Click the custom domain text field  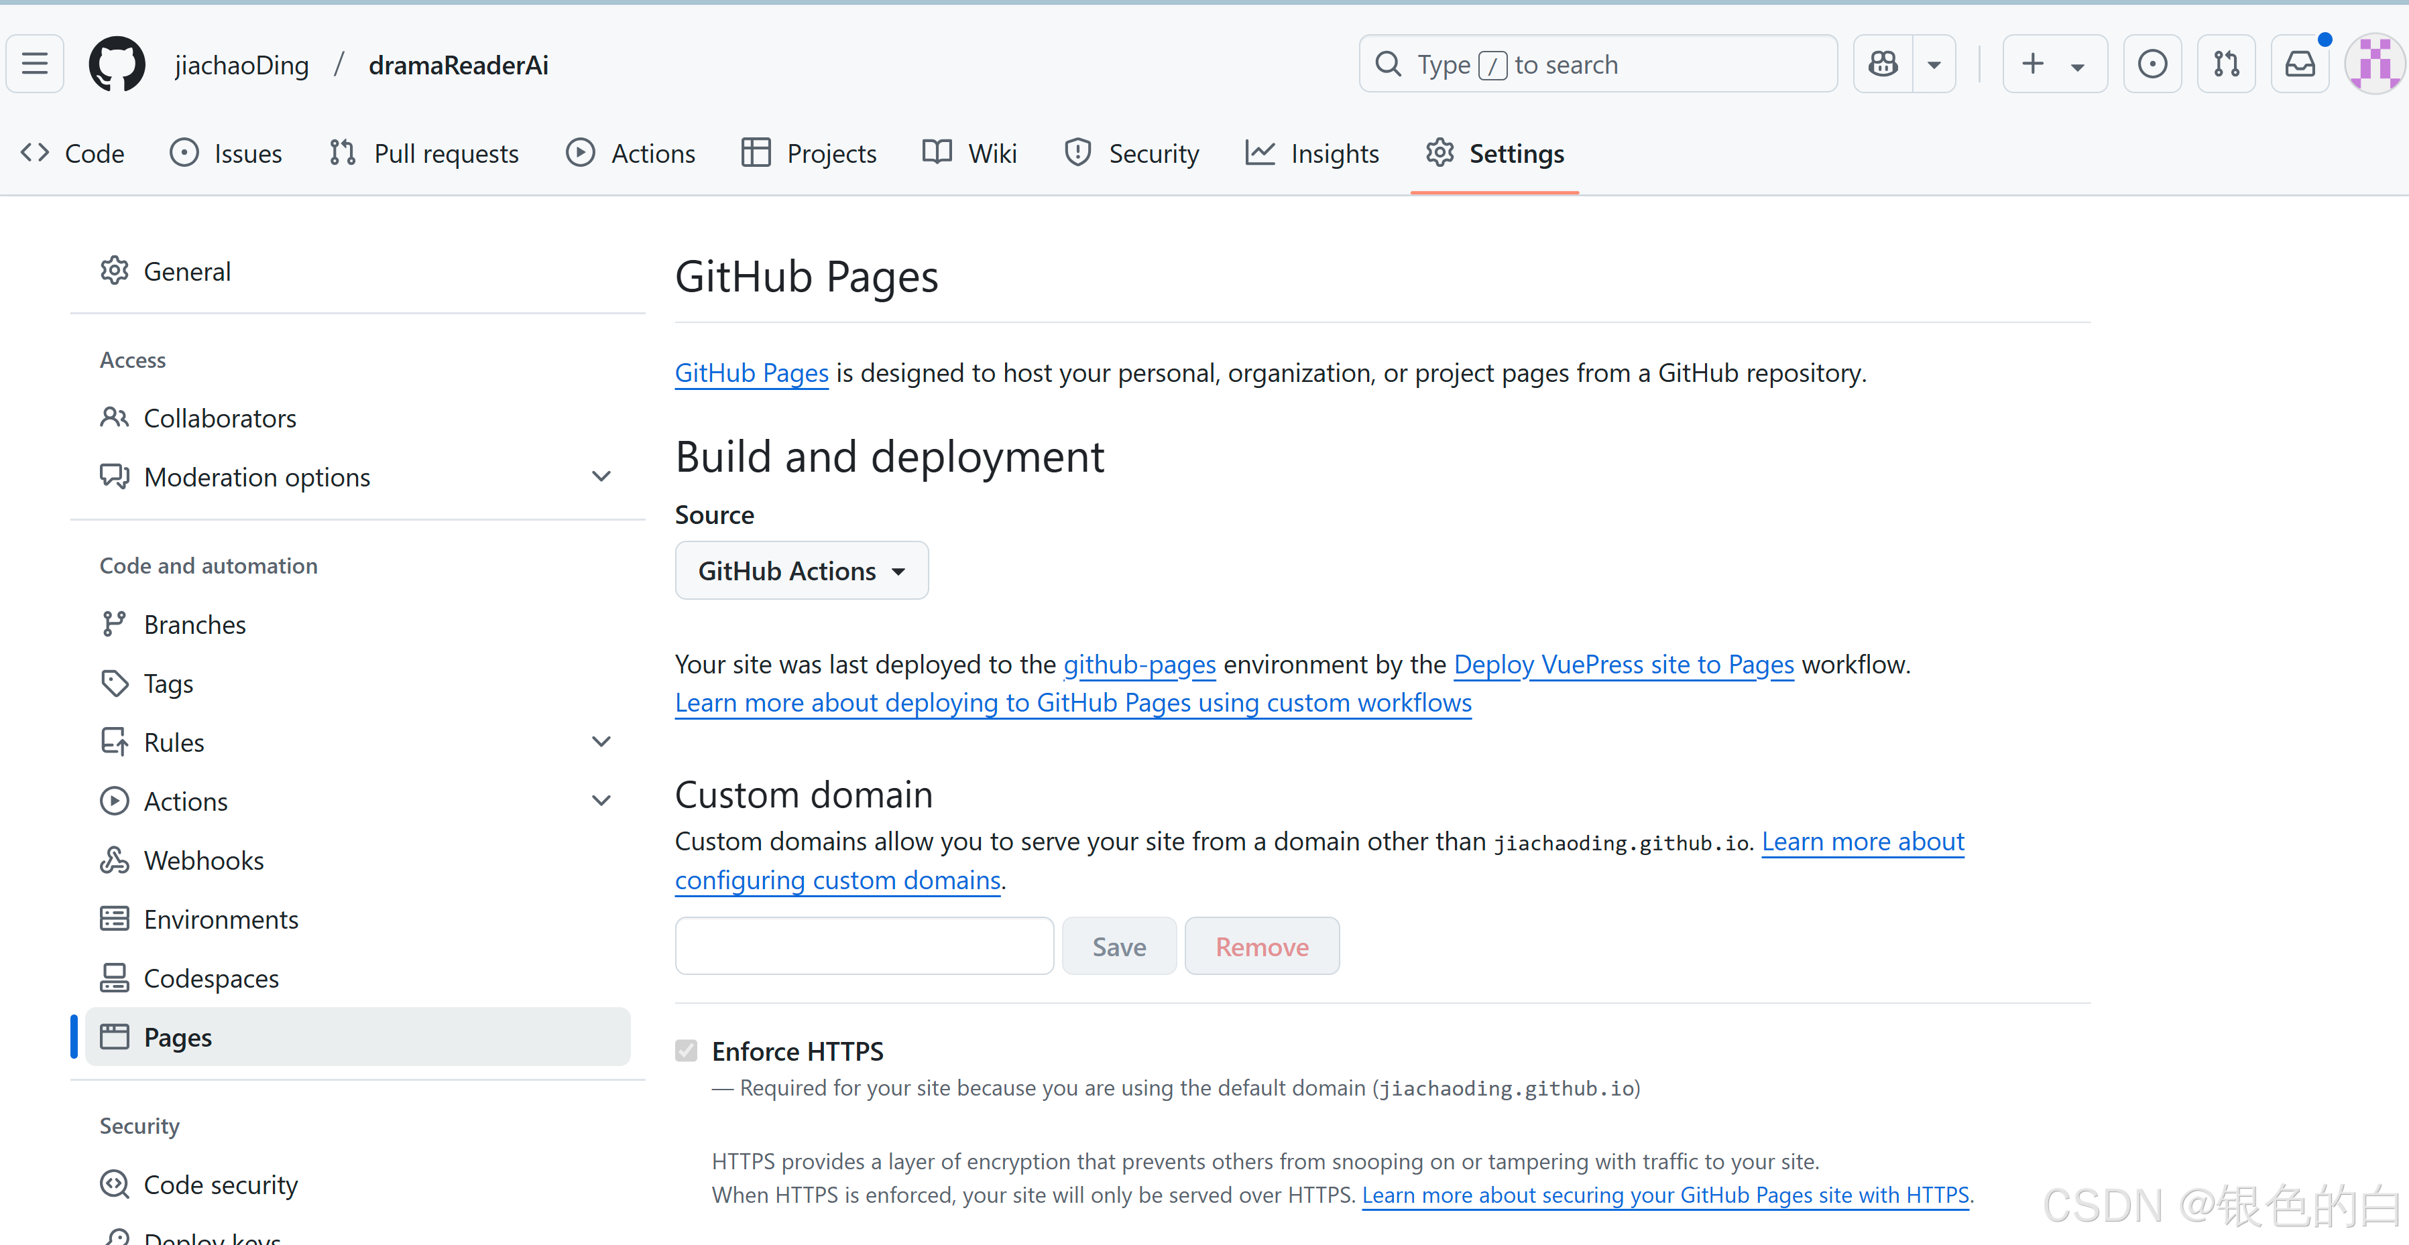pos(864,946)
